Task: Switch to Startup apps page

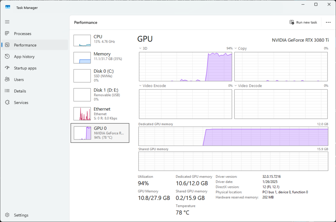Action: coord(25,68)
